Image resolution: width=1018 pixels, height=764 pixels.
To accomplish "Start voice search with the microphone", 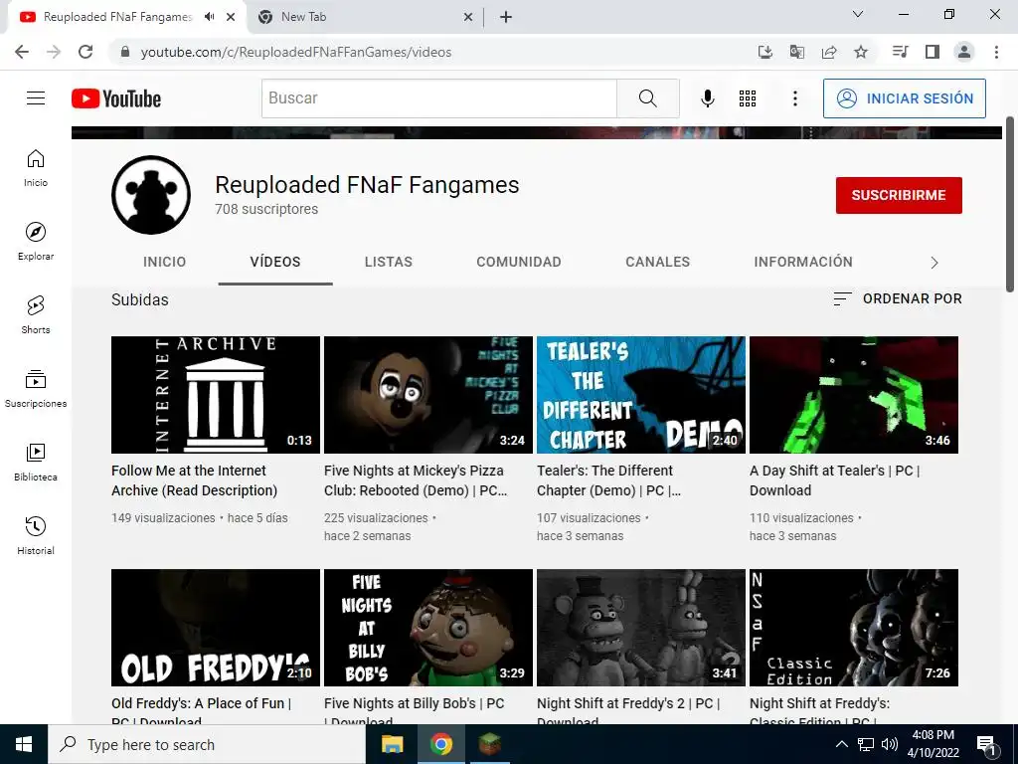I will pos(708,98).
